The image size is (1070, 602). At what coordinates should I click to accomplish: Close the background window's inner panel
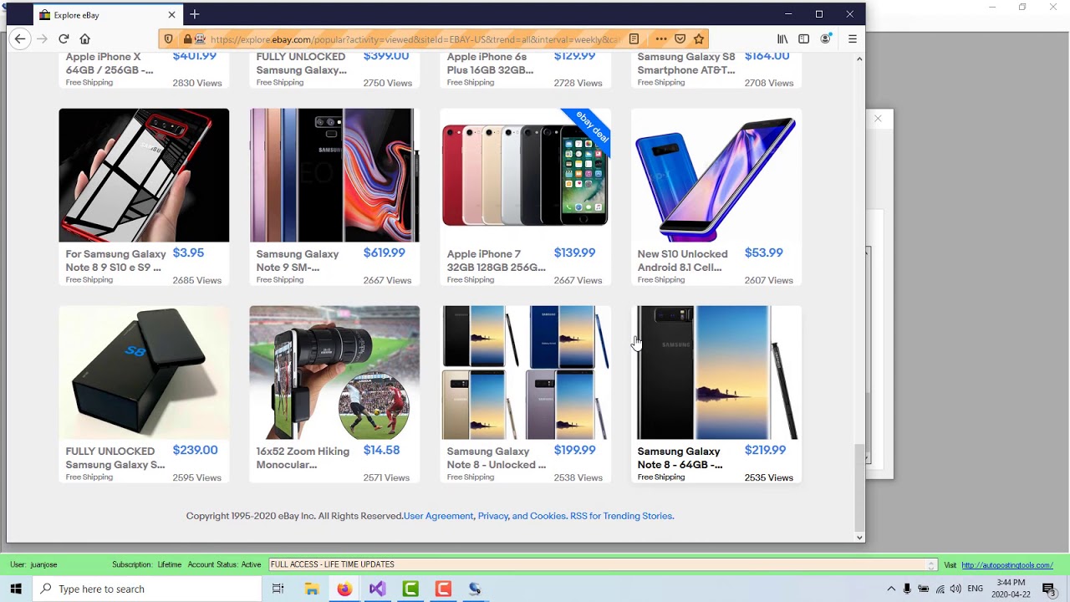click(878, 119)
